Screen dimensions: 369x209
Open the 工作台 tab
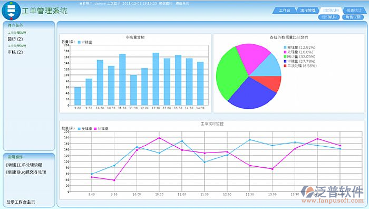(285, 11)
